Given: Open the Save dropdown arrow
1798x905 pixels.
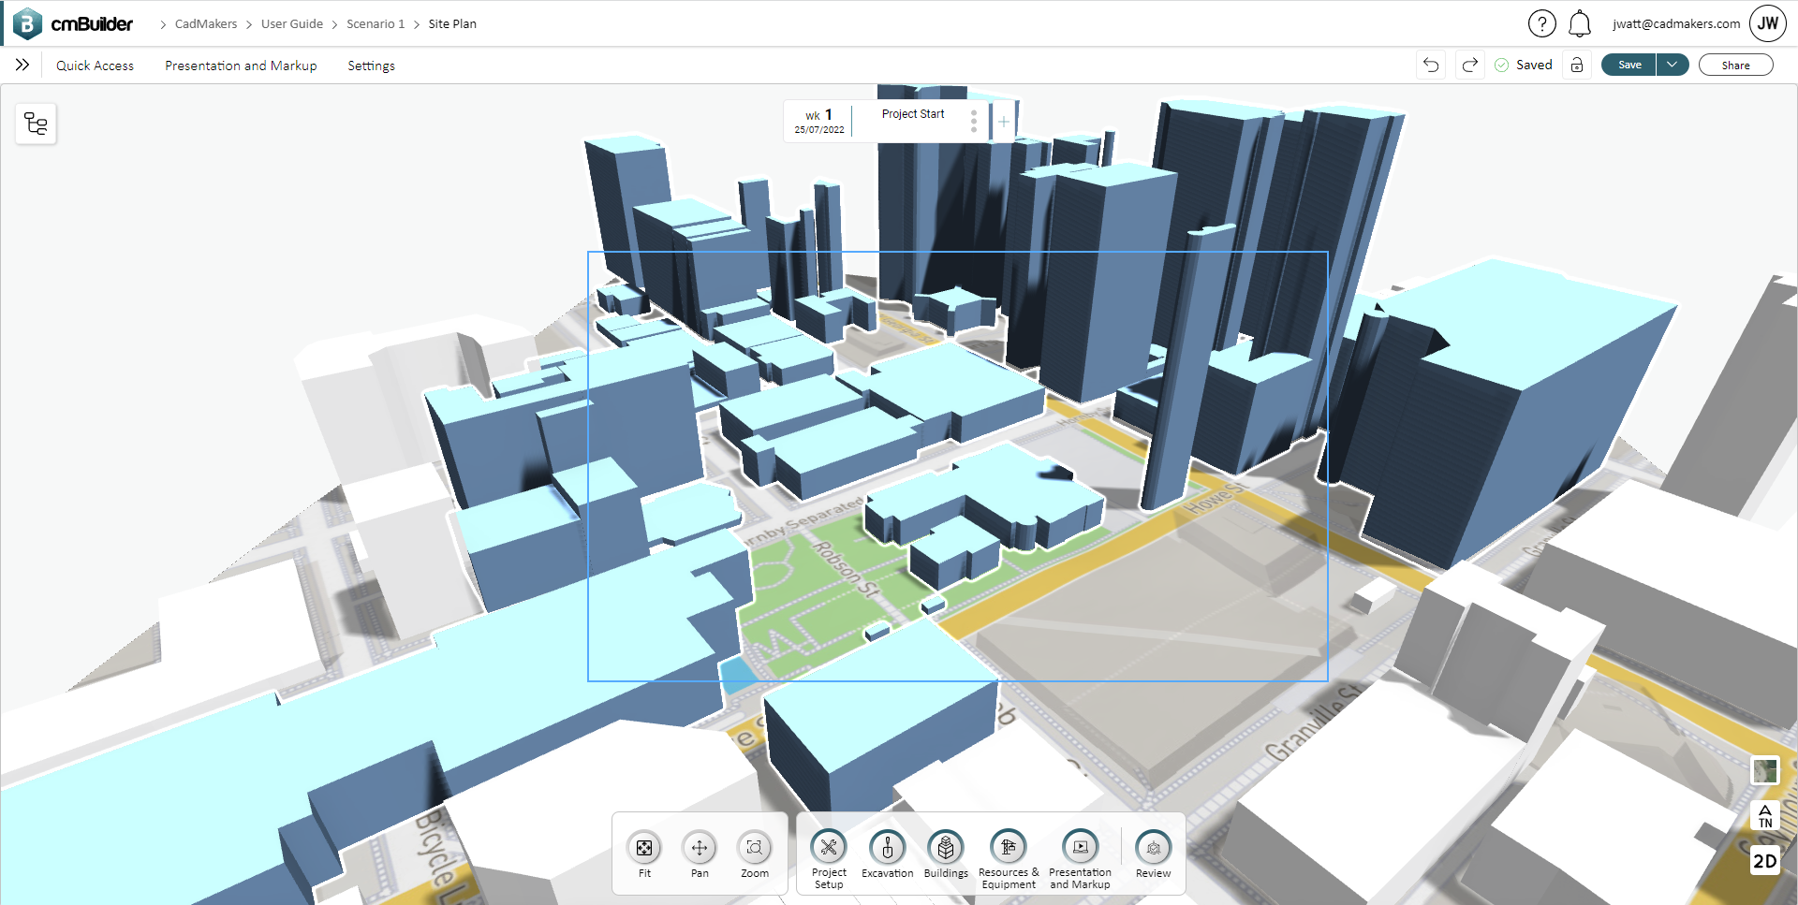Looking at the screenshot, I should pos(1673,65).
